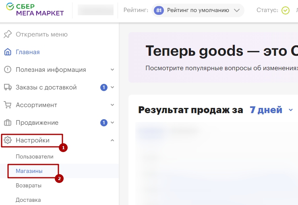Click the notification badge on Заказы с доставкой
Viewport: 298px width, 205px height.
click(104, 87)
